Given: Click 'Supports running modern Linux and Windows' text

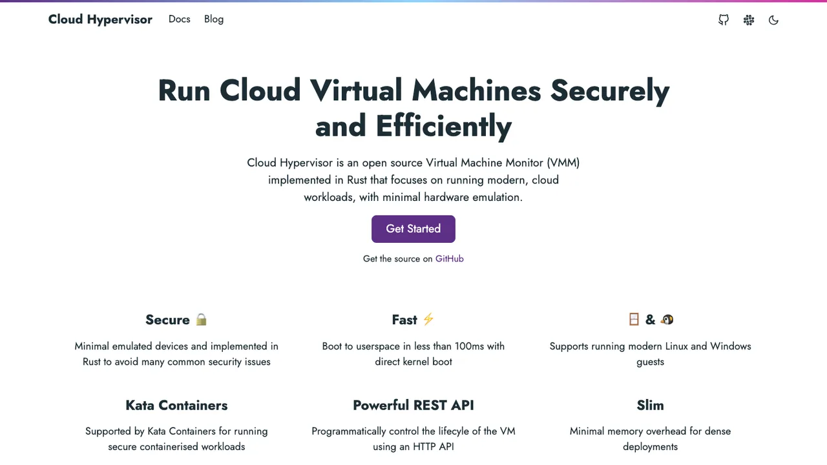Looking at the screenshot, I should [651, 346].
